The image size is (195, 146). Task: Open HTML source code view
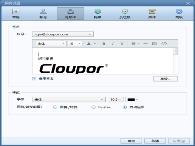pyautogui.click(x=164, y=44)
